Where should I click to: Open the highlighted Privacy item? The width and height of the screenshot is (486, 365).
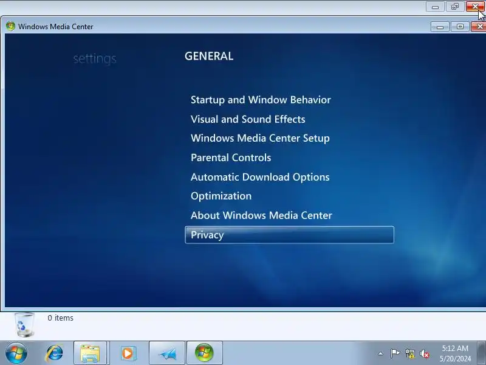coord(290,235)
